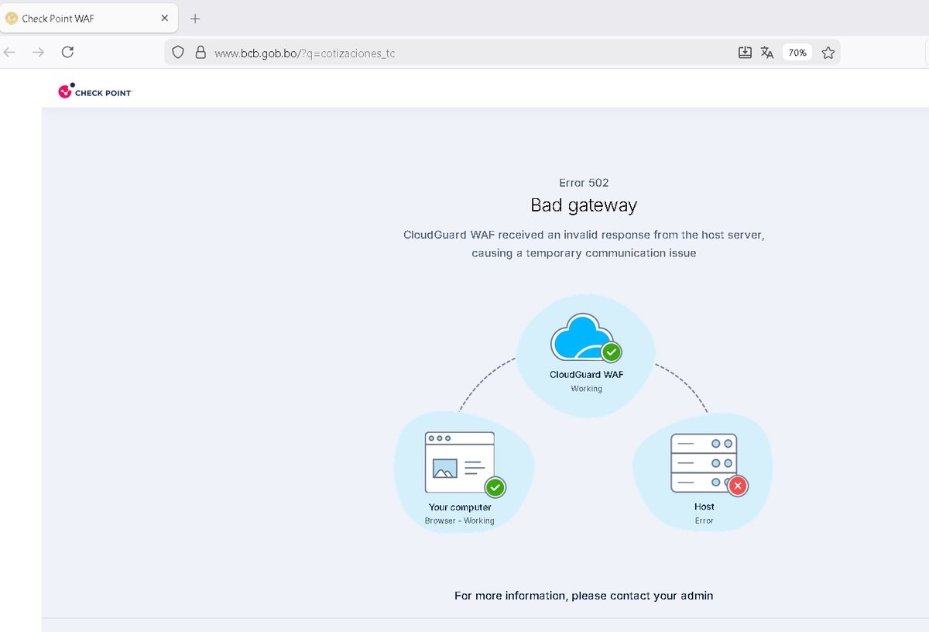Close the Check Point WAF tab
This screenshot has height=632, width=929.
pos(163,17)
